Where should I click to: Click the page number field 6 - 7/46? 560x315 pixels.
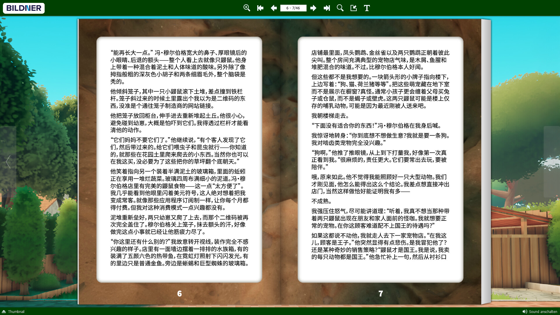[293, 8]
